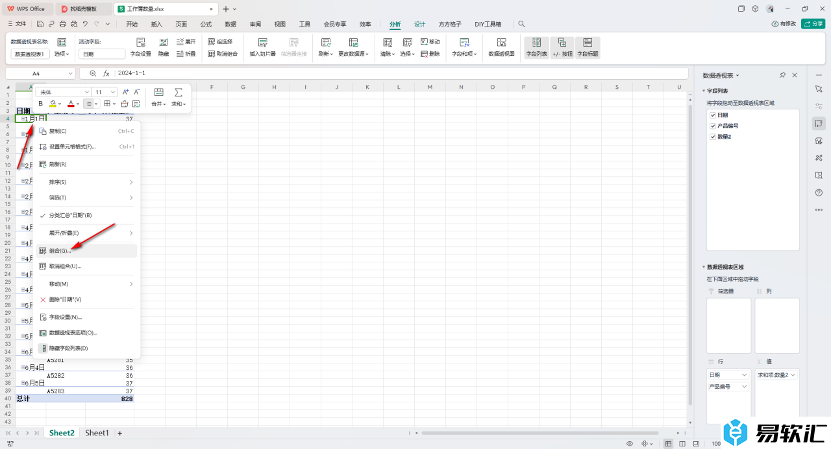This screenshot has height=449, width=831.
Task: Click font color red swatch
Action: coord(71,104)
